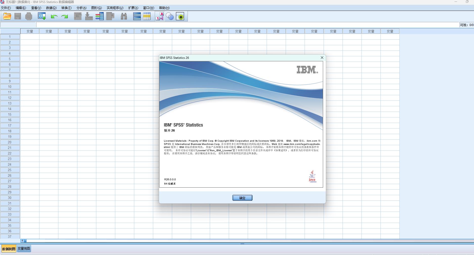This screenshot has width=474, height=255.
Task: Click the Open data document folder icon
Action: [7, 16]
